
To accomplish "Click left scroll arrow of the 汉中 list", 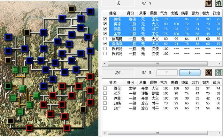I will click(x=105, y=133).
